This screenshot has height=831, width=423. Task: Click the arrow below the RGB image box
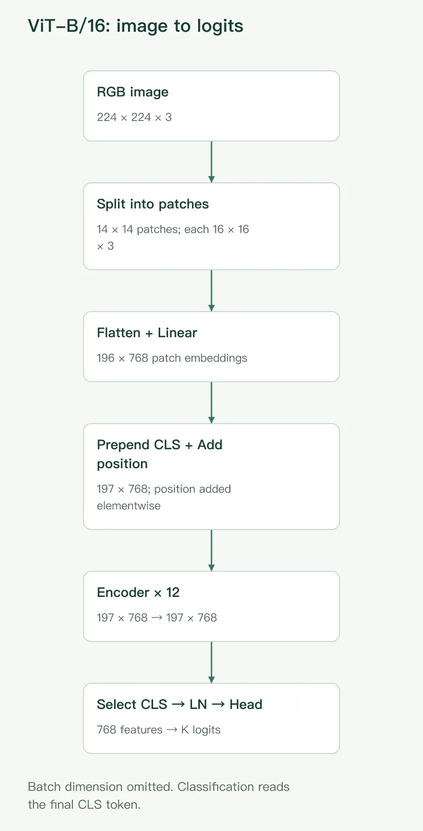pyautogui.click(x=211, y=162)
